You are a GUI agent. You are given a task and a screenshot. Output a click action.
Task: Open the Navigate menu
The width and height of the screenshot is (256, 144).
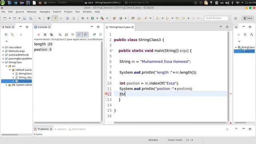[45, 12]
